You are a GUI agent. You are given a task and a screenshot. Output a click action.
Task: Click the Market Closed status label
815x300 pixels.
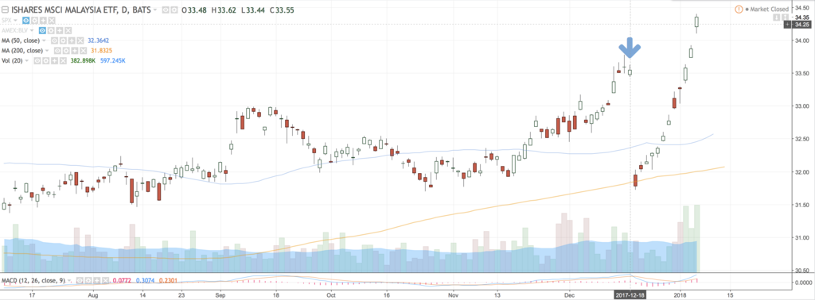tap(770, 10)
